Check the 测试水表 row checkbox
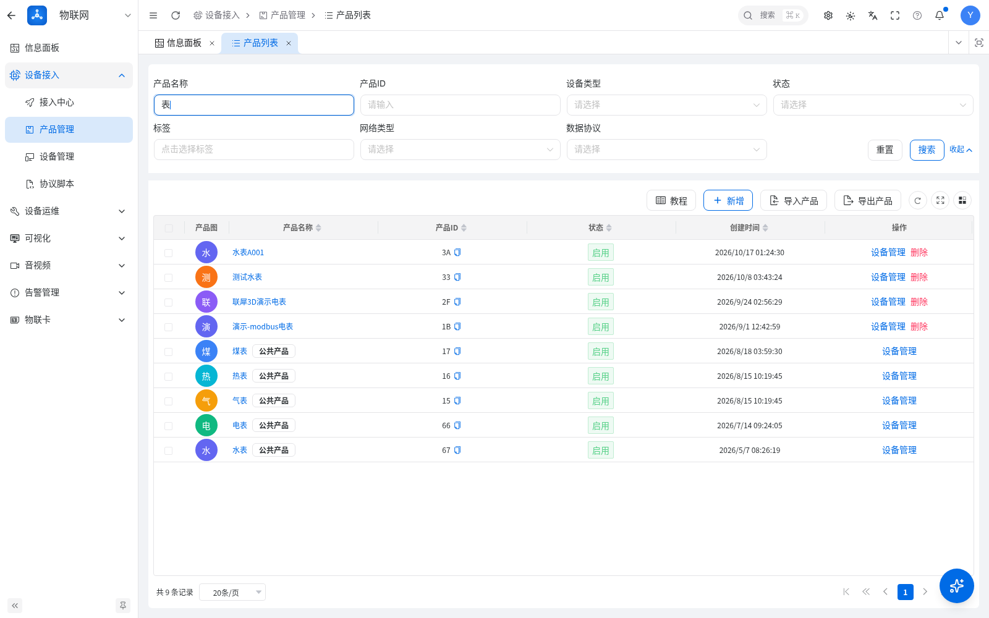Viewport: 989px width, 618px height. tap(168, 277)
